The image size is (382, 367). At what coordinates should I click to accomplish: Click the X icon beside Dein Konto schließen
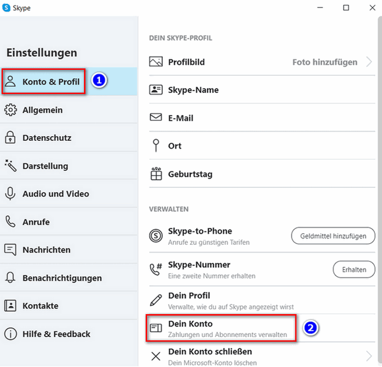click(156, 356)
